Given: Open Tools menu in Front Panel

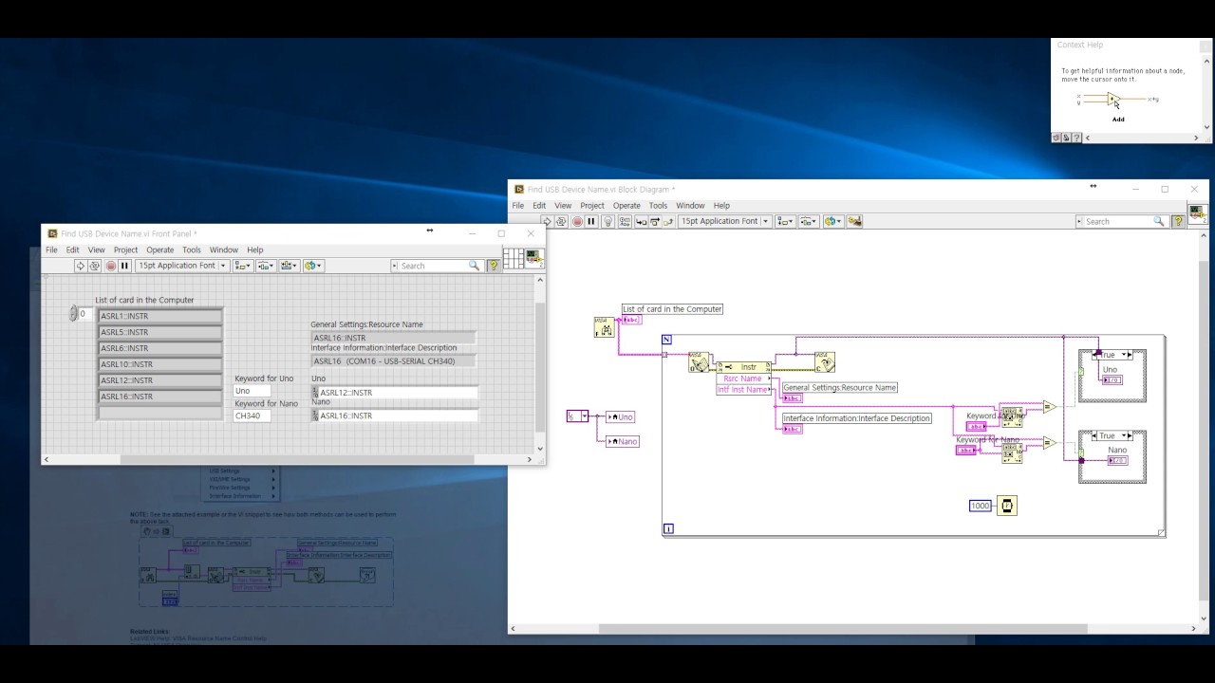Looking at the screenshot, I should point(192,250).
